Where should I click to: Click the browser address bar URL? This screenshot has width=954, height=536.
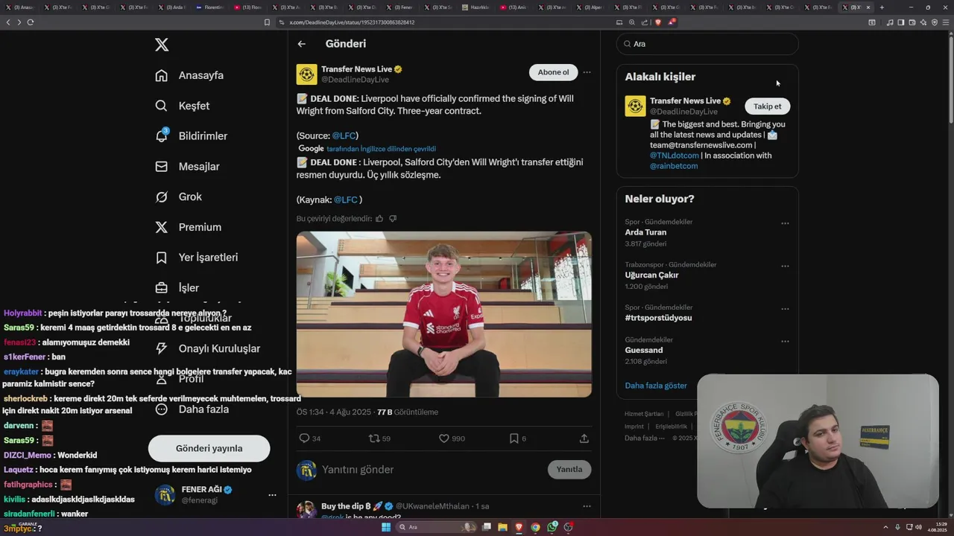point(352,22)
